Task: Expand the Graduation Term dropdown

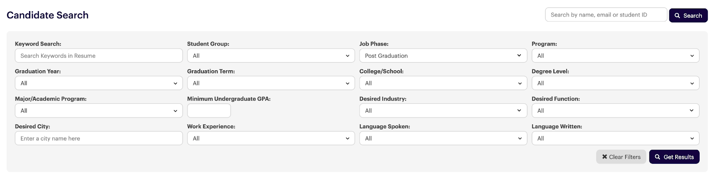Action: point(271,83)
